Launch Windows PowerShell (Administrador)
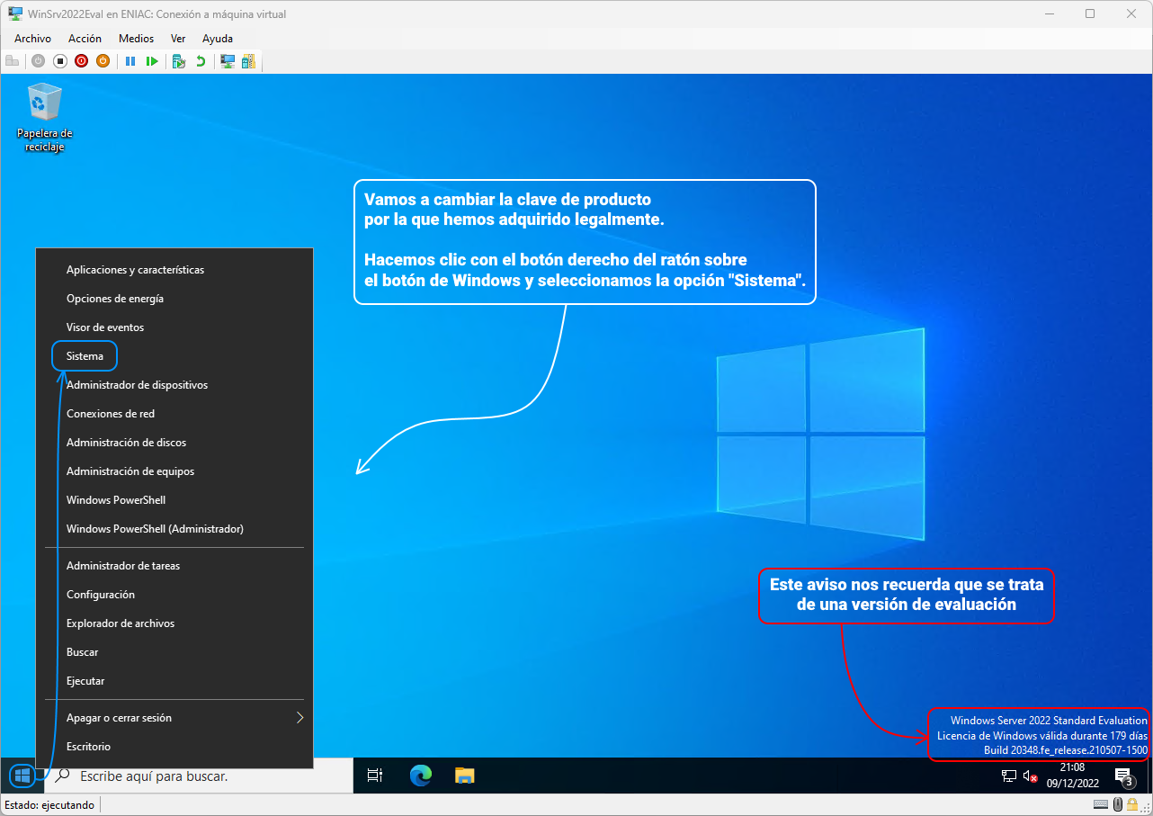This screenshot has height=816, width=1153. [174, 529]
